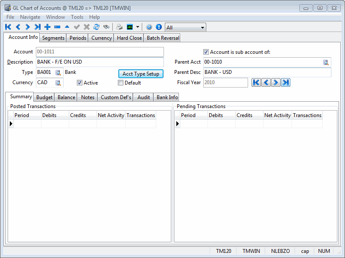Open the Navigate menu
345x258 pixels.
tap(30, 17)
